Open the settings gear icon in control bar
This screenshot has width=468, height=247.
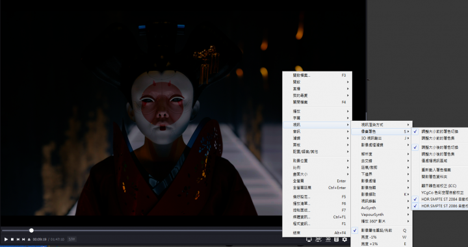[x=344, y=239]
